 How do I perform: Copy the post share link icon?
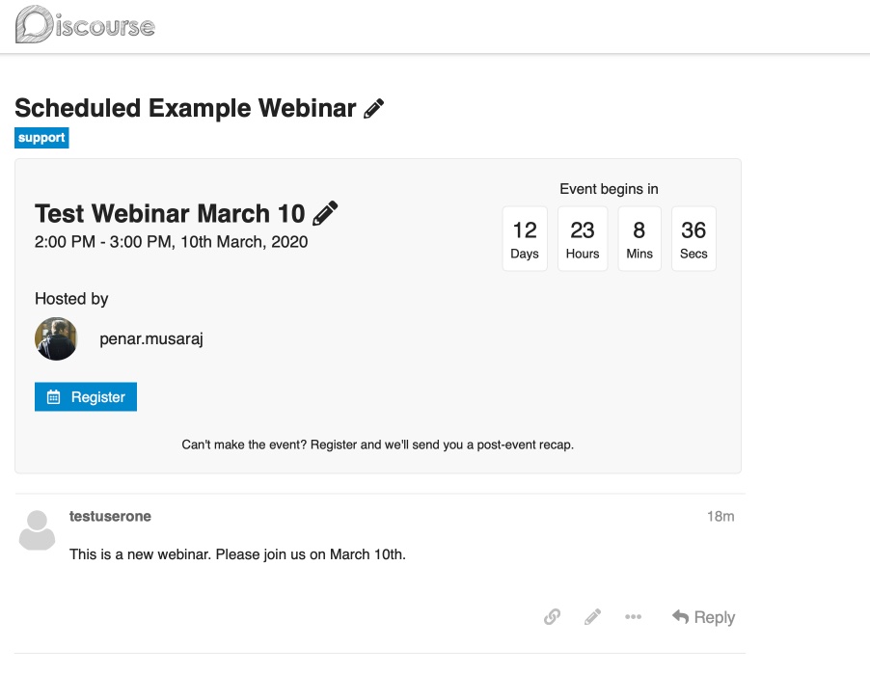552,617
